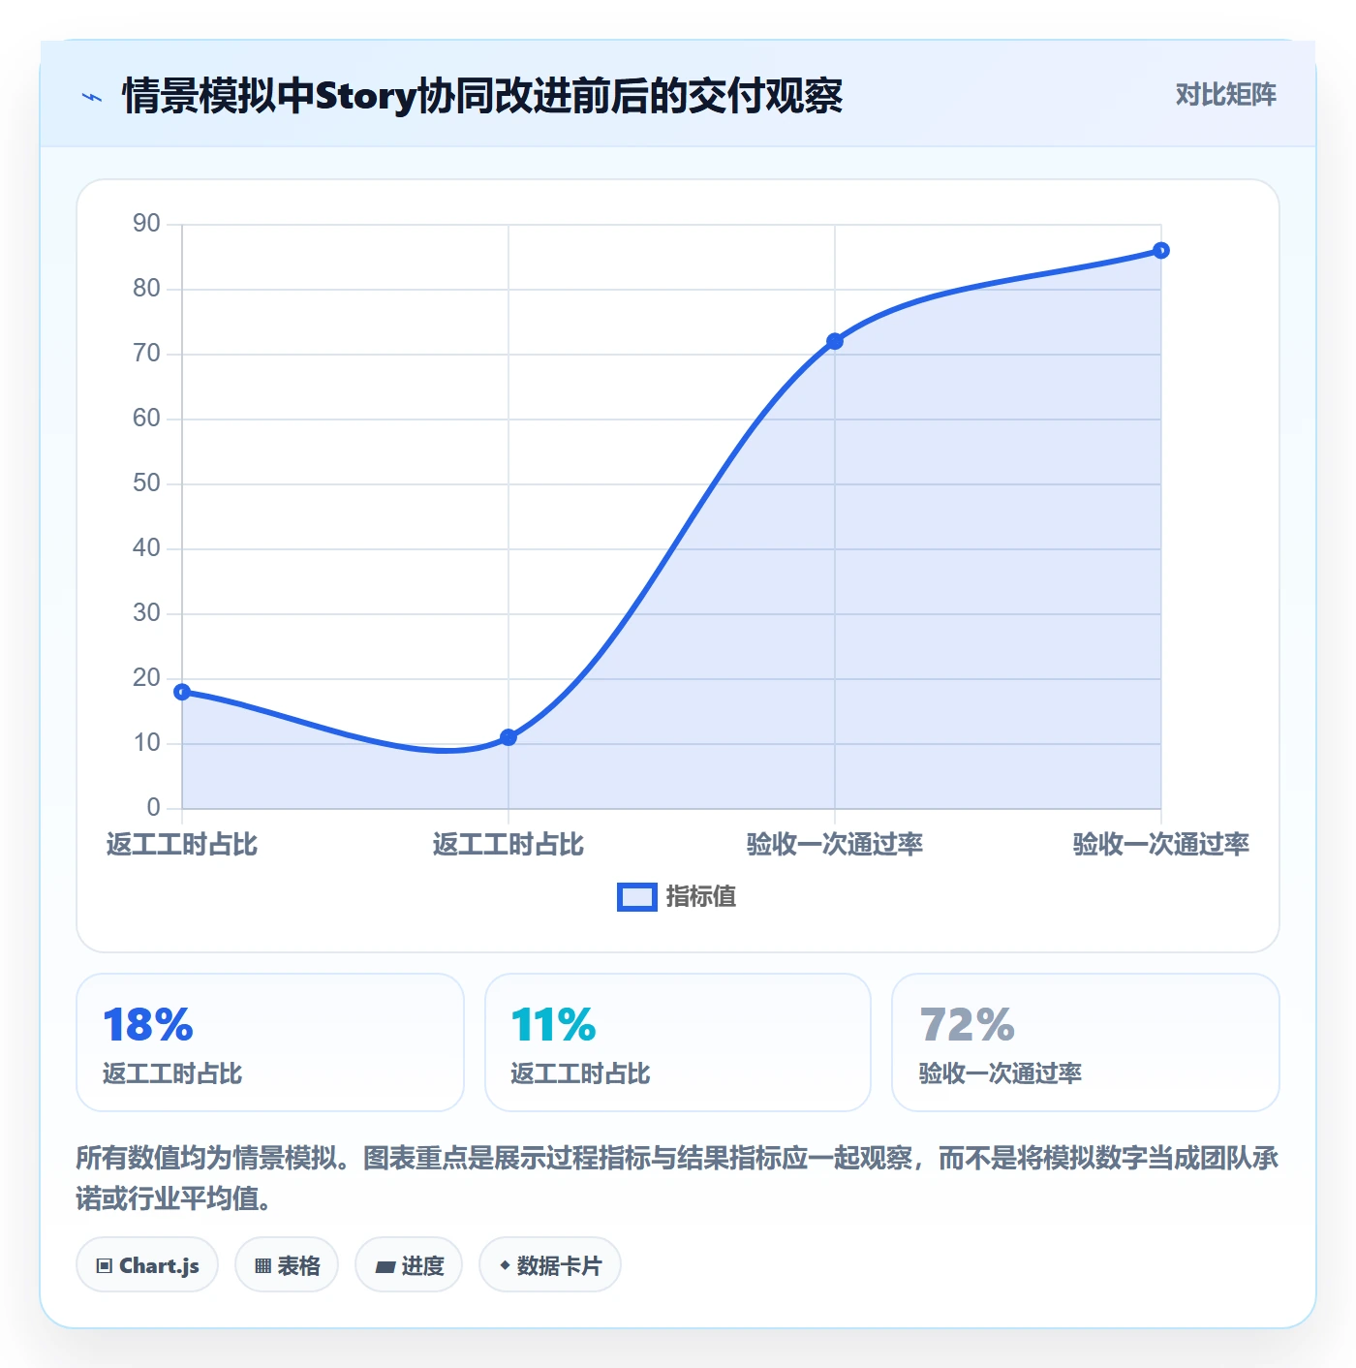The width and height of the screenshot is (1356, 1368).
Task: Open the 18% 返工工时占比 card
Action: click(270, 1042)
